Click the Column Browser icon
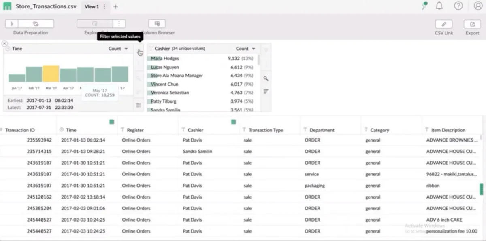Image resolution: width=486 pixels, height=241 pixels. (x=157, y=24)
